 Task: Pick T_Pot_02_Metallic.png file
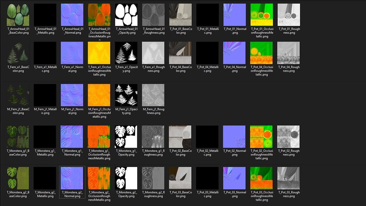click(208, 137)
